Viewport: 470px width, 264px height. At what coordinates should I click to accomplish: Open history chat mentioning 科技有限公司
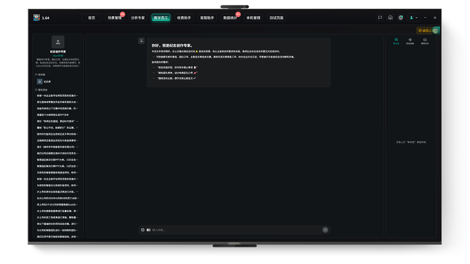click(x=57, y=147)
